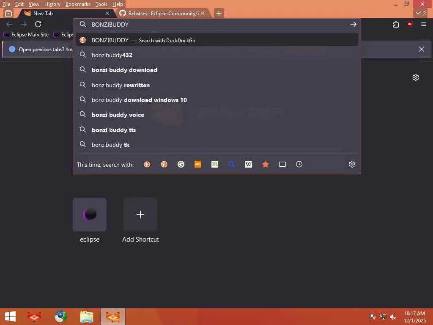Viewport: 433px width, 325px height.
Task: Open the Windows Start button
Action: tap(10, 317)
